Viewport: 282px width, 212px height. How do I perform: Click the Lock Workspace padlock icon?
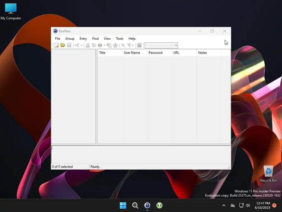tap(139, 45)
